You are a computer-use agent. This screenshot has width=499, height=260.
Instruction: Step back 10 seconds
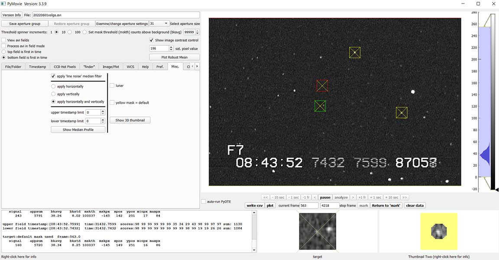click(278, 197)
